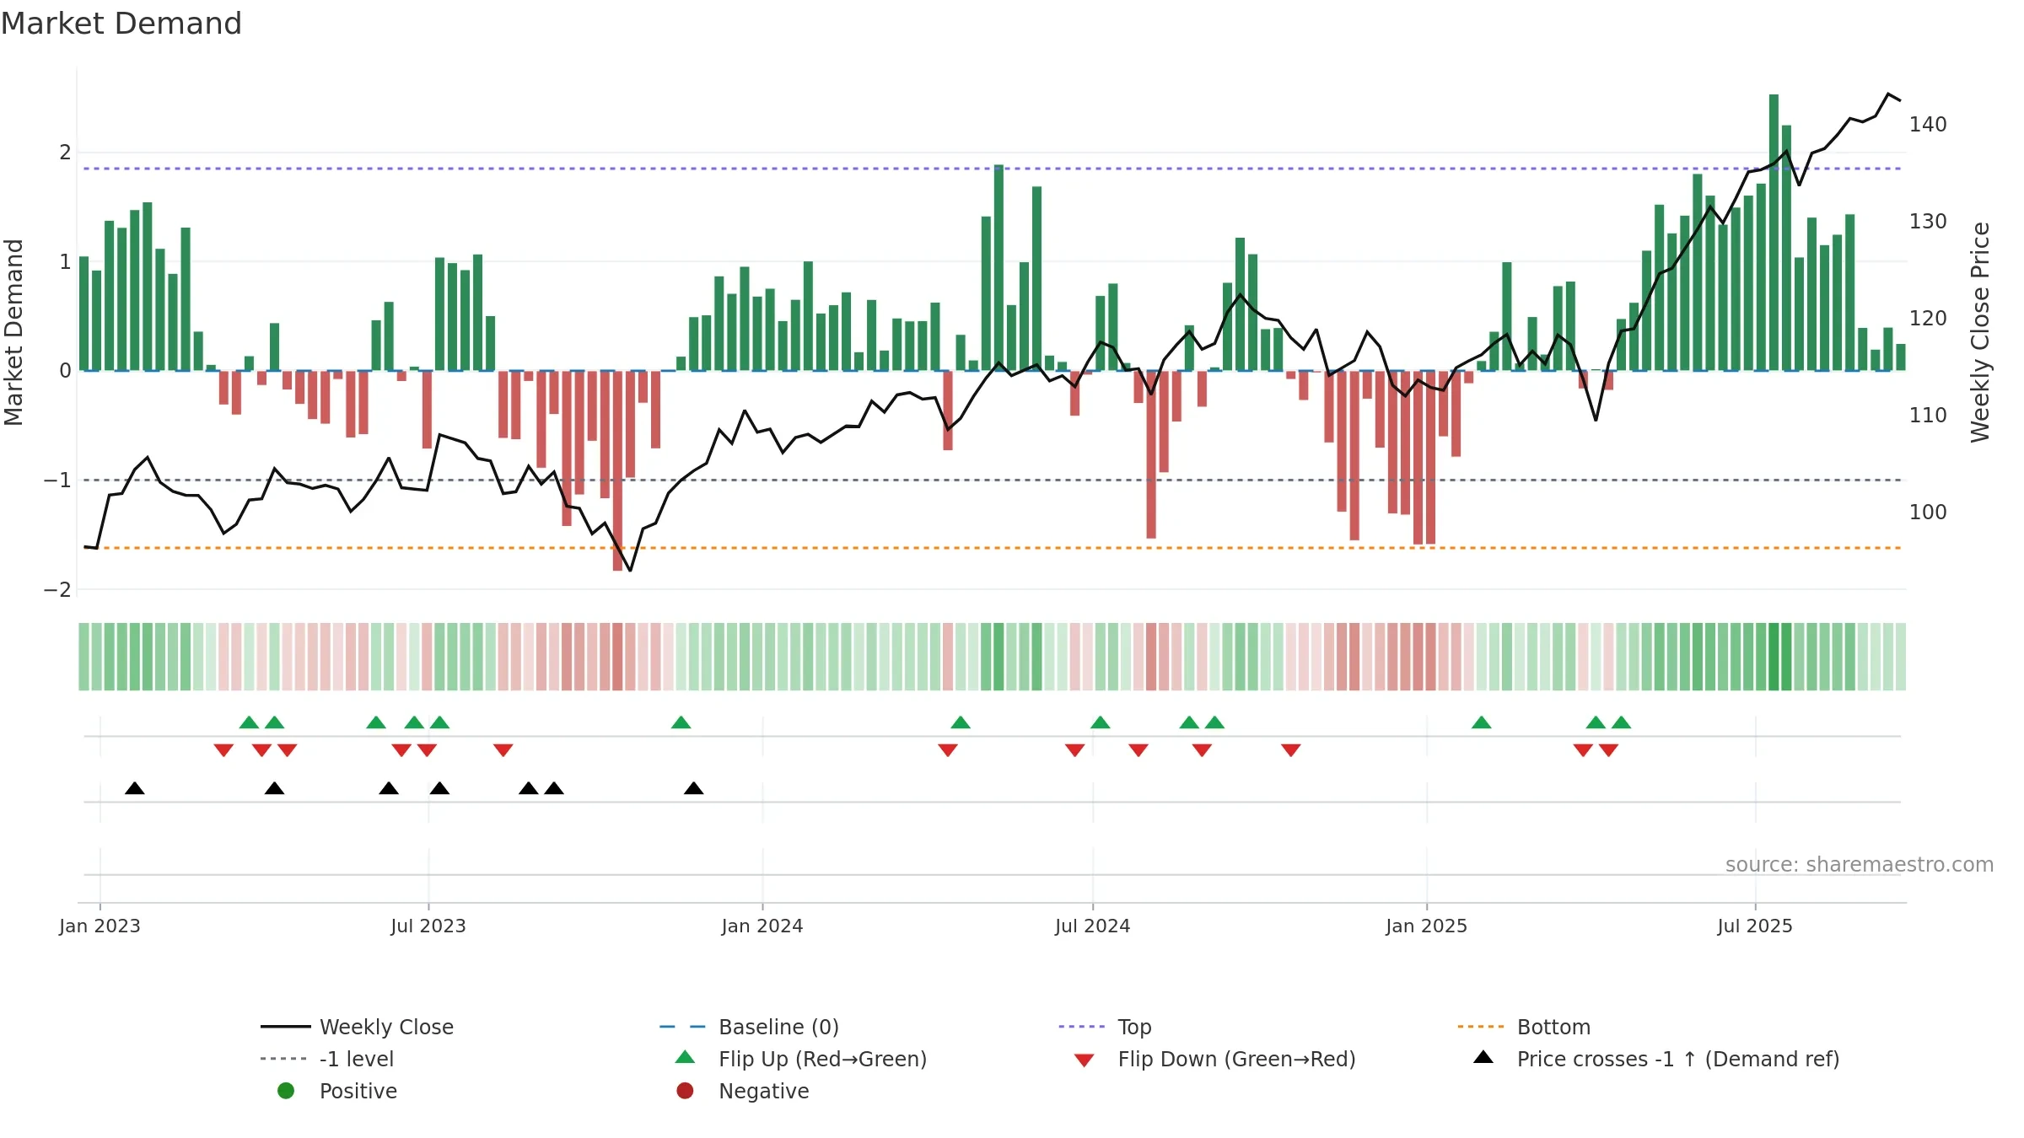
Task: Click the Baseline (0) legend entry
Action: tap(749, 1027)
